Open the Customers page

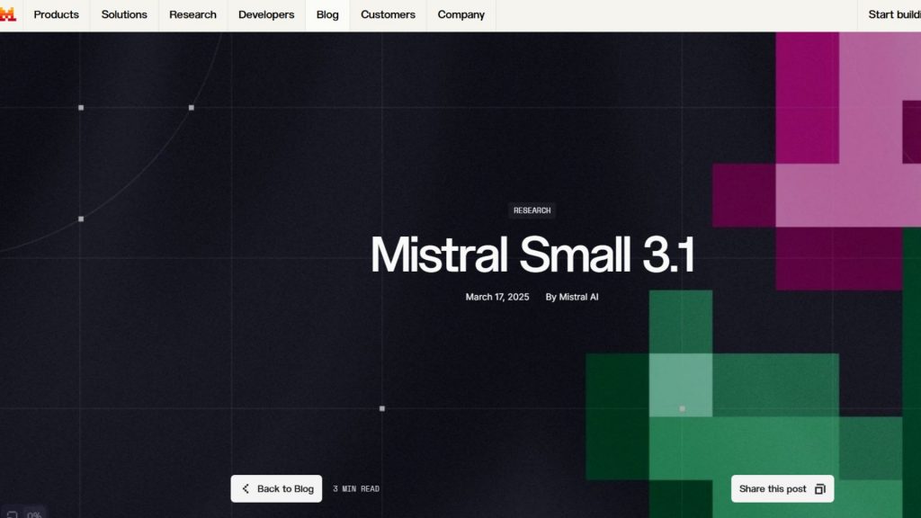388,14
